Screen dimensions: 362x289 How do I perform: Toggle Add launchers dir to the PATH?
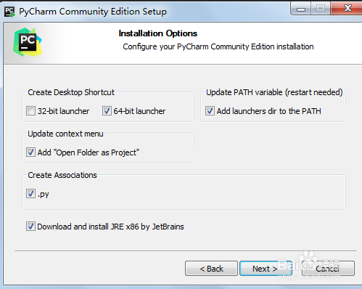pos(210,111)
